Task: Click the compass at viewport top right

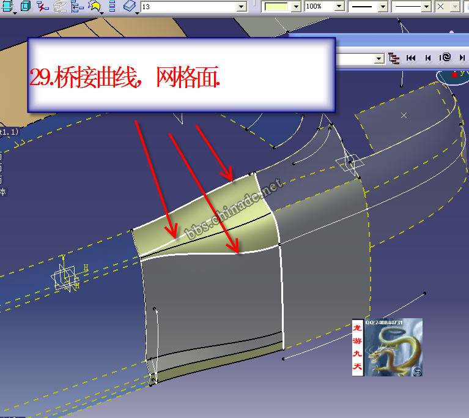Action: [453, 77]
